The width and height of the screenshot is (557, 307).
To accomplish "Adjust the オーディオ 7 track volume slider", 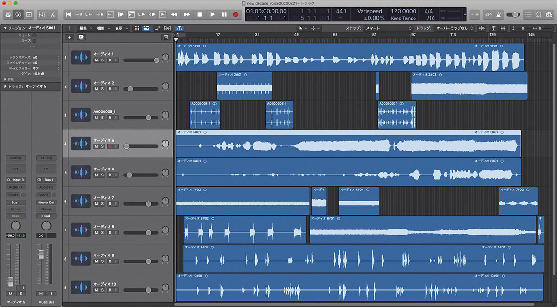I will click(x=141, y=204).
